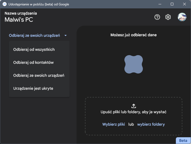Image resolution: width=191 pixels, height=144 pixels.
Task: Click the upload arrow icon in drop zone
Action: point(134,106)
